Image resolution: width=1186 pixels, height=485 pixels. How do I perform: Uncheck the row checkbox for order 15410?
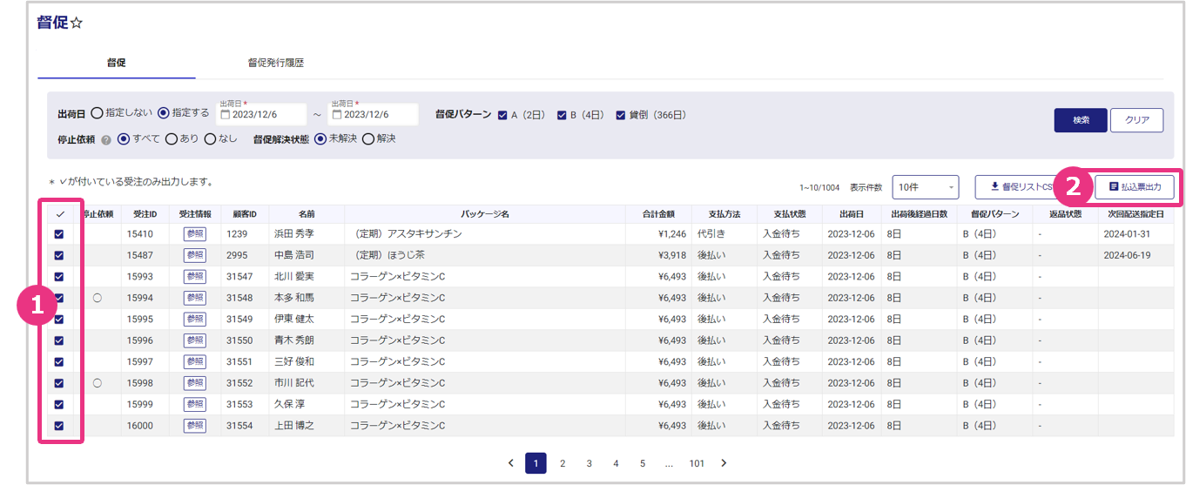(60, 234)
